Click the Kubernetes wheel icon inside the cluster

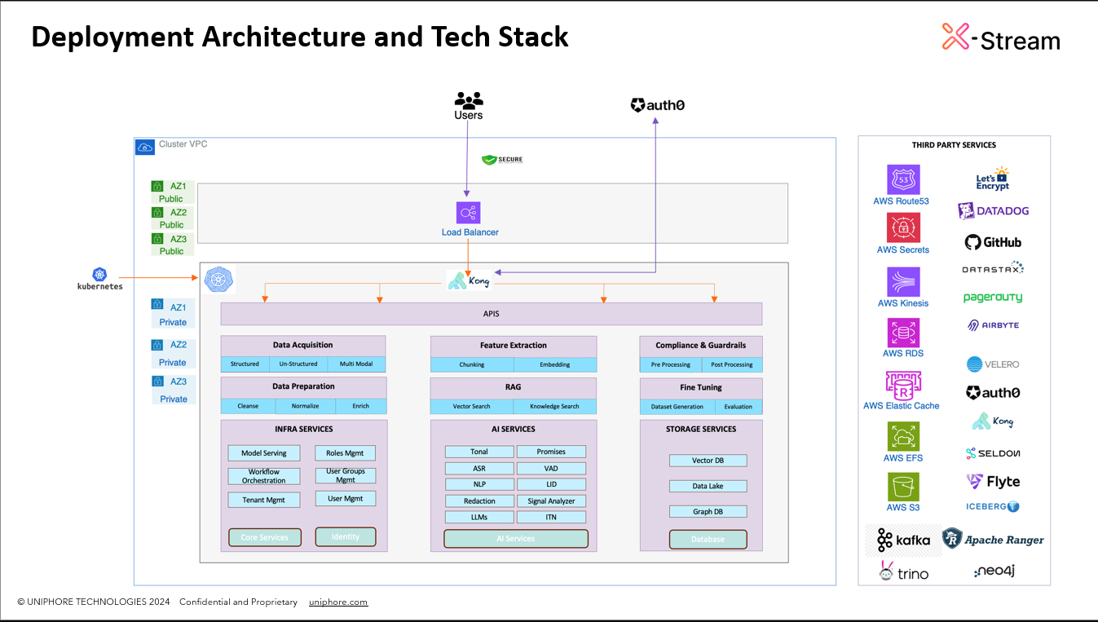pos(218,280)
